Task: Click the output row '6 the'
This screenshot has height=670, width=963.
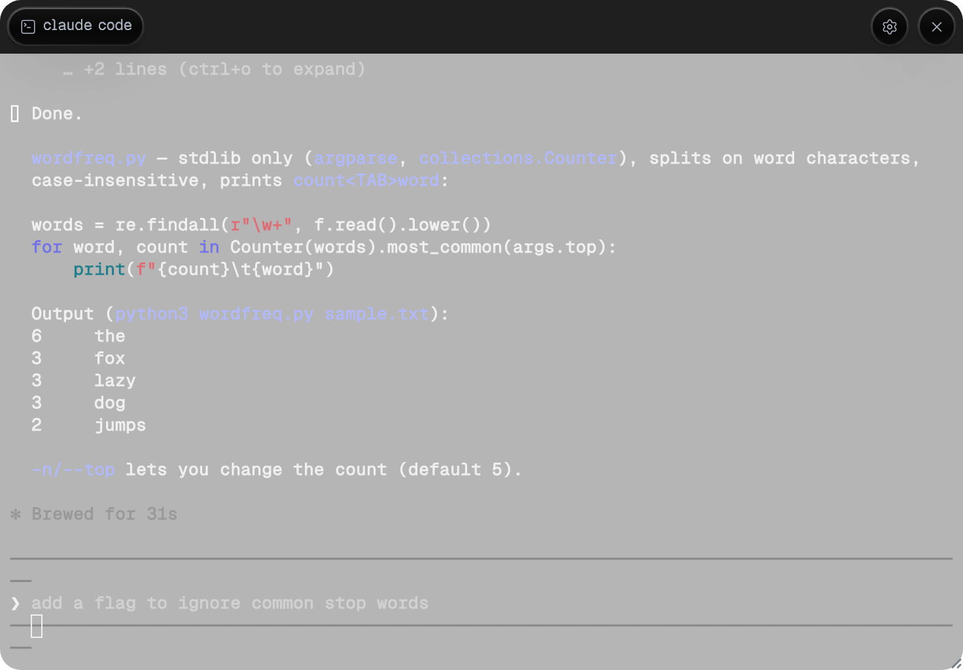Action: tap(79, 336)
